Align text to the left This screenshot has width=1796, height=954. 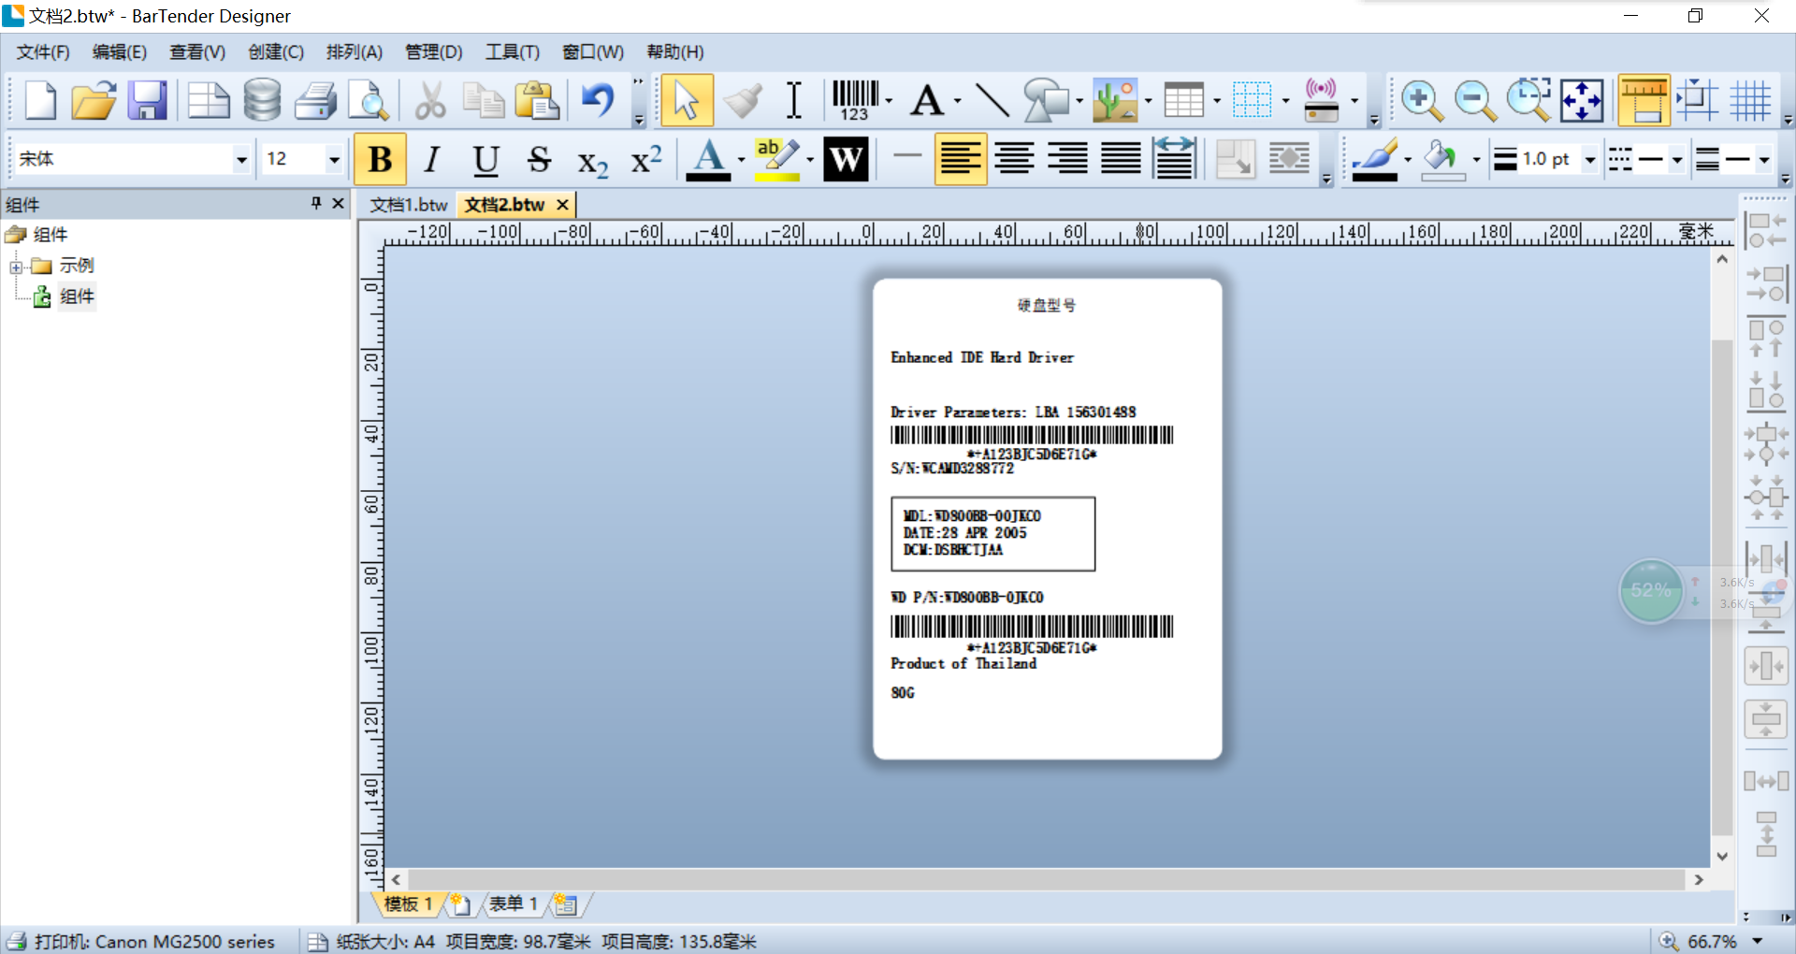(x=961, y=159)
